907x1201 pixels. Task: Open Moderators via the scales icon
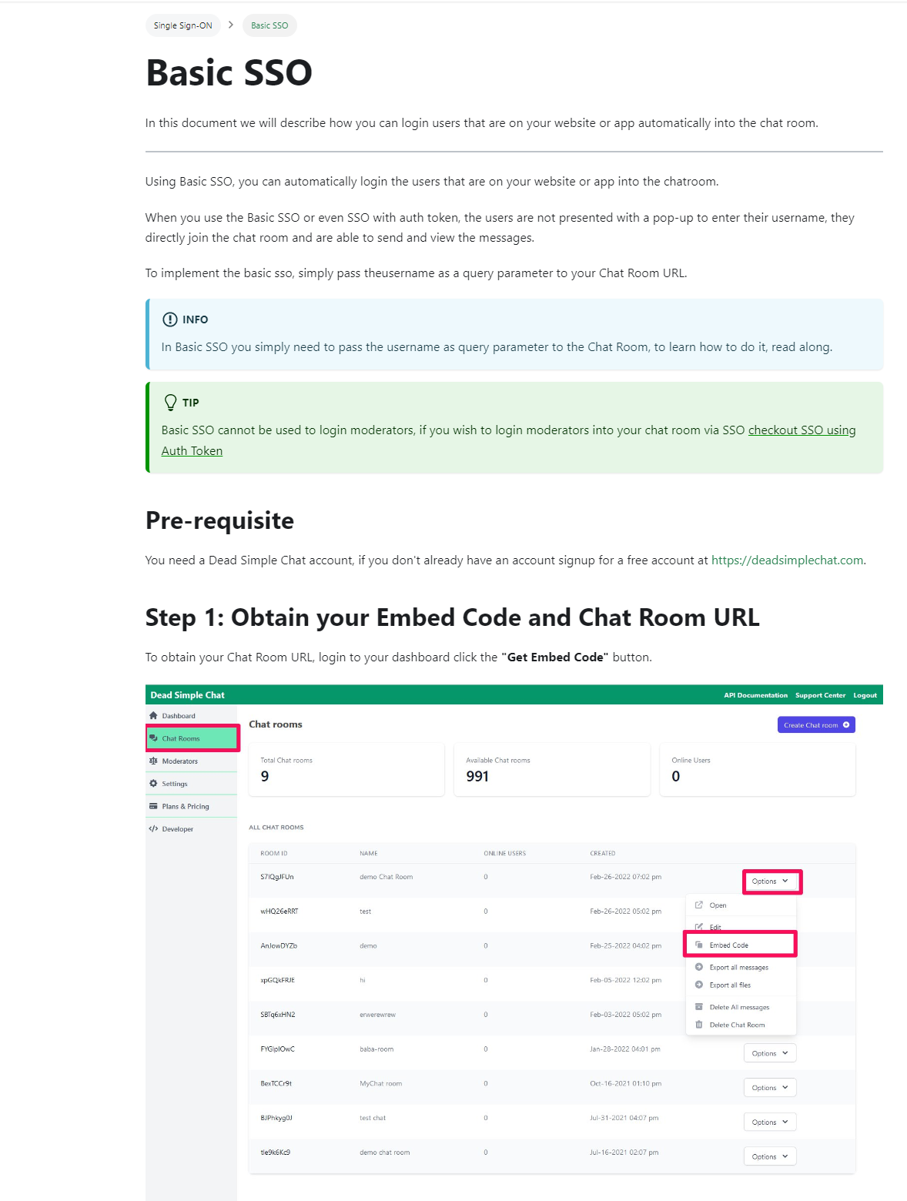[153, 761]
